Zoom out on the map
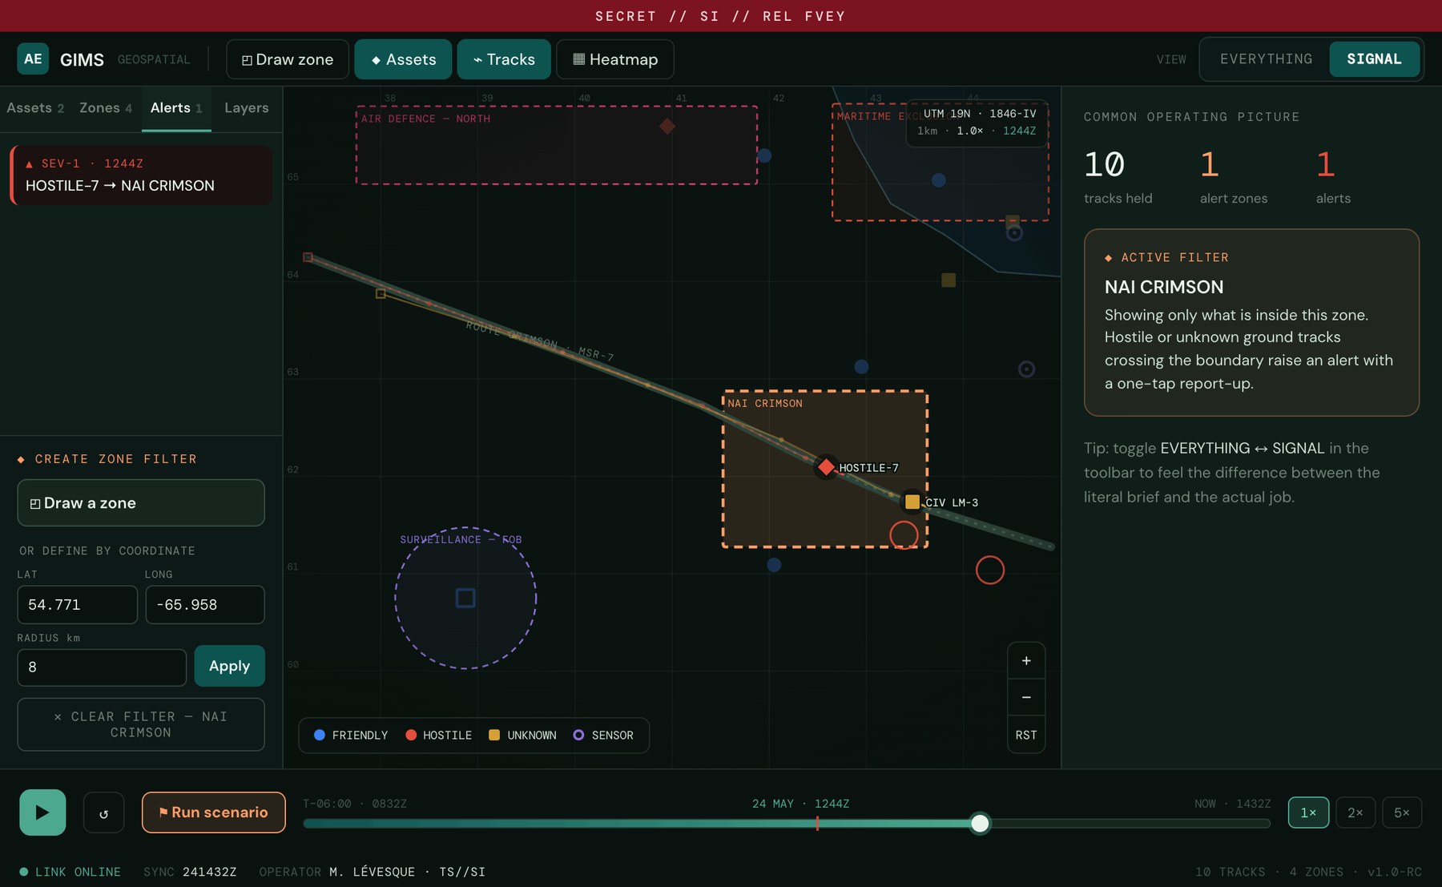The width and height of the screenshot is (1442, 887). pos(1026,698)
